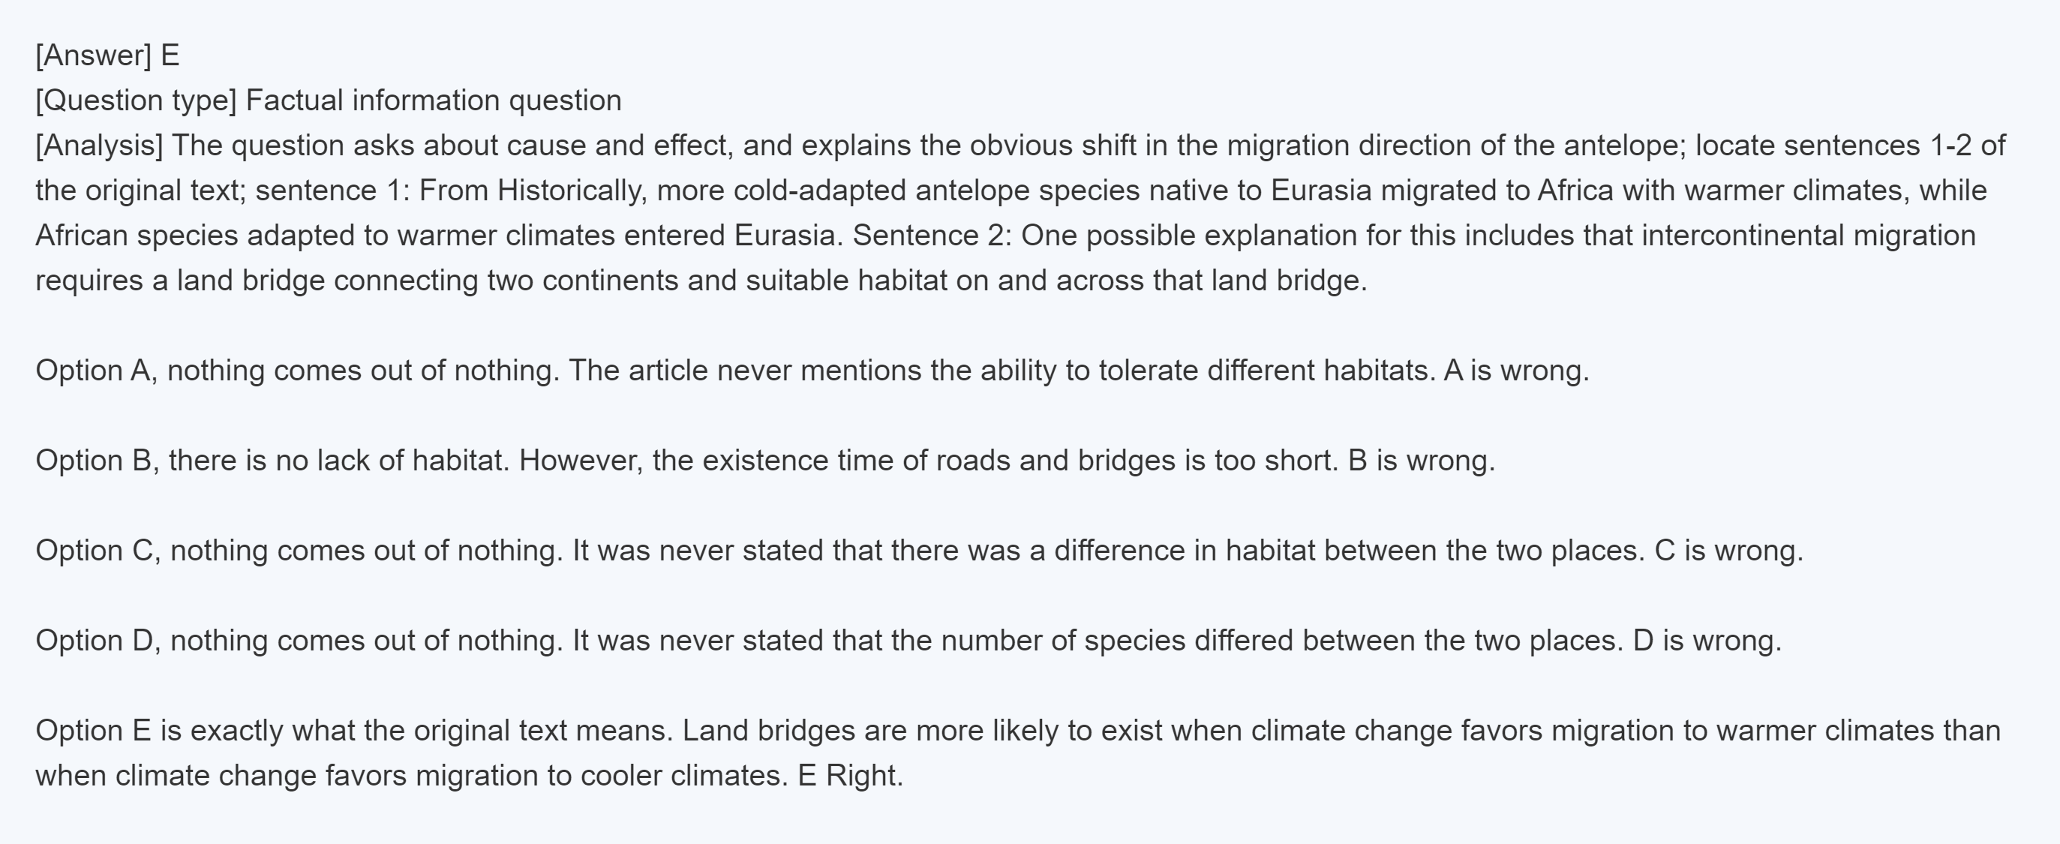Click the text "D is wrong."

coord(1707,641)
